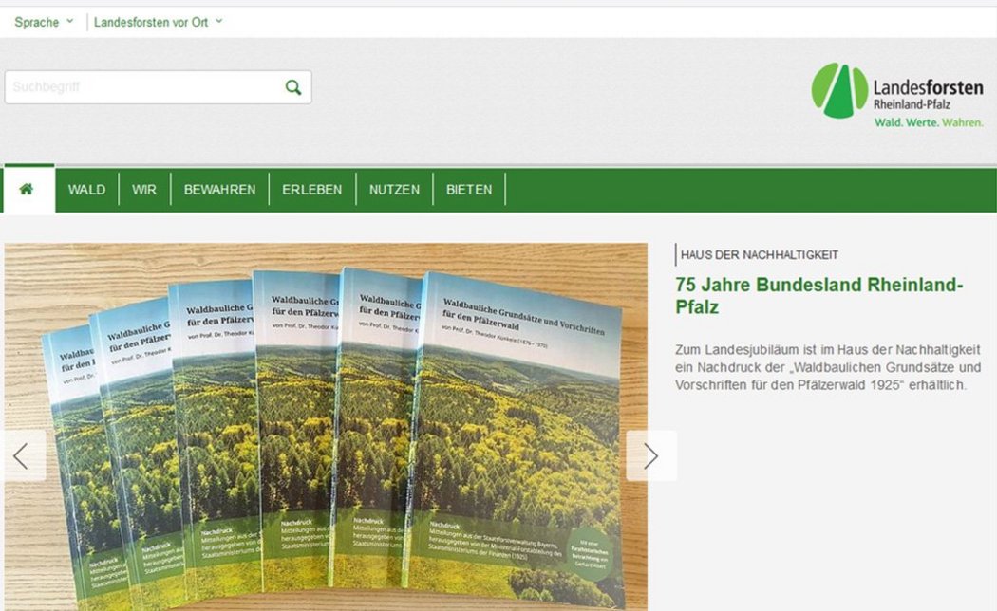The image size is (997, 611).
Task: Open the BEWAHREN menu item
Action: (219, 190)
